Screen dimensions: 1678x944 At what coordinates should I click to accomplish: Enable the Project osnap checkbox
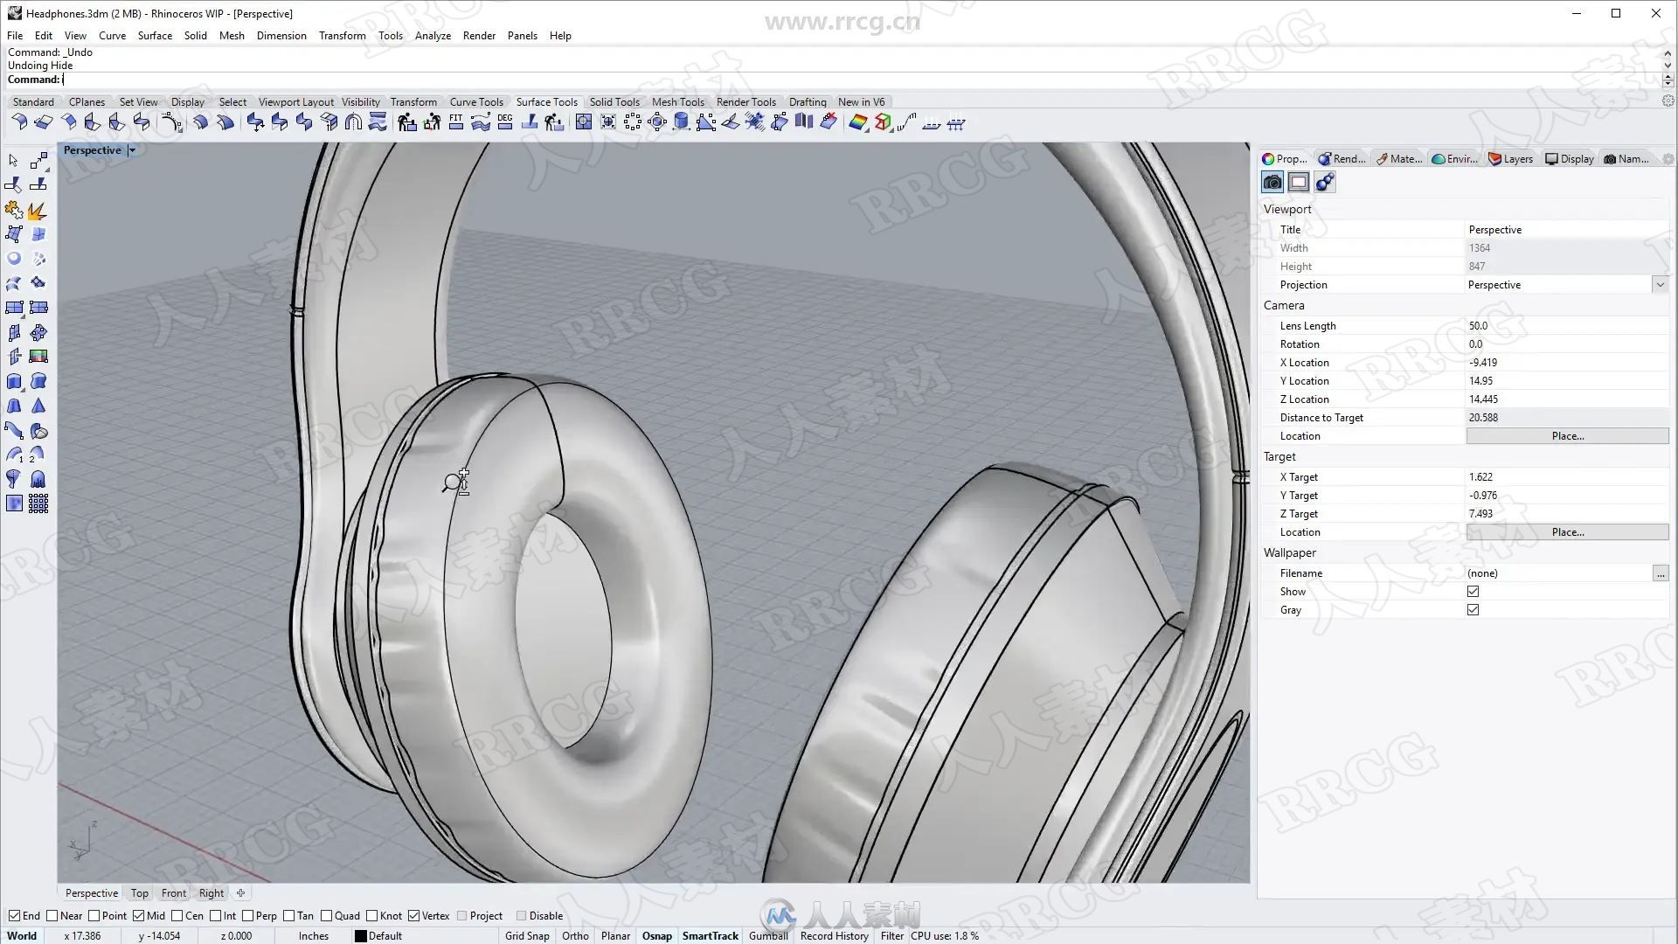[x=462, y=915]
